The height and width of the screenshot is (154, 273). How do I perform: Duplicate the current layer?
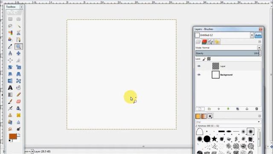(x=238, y=109)
